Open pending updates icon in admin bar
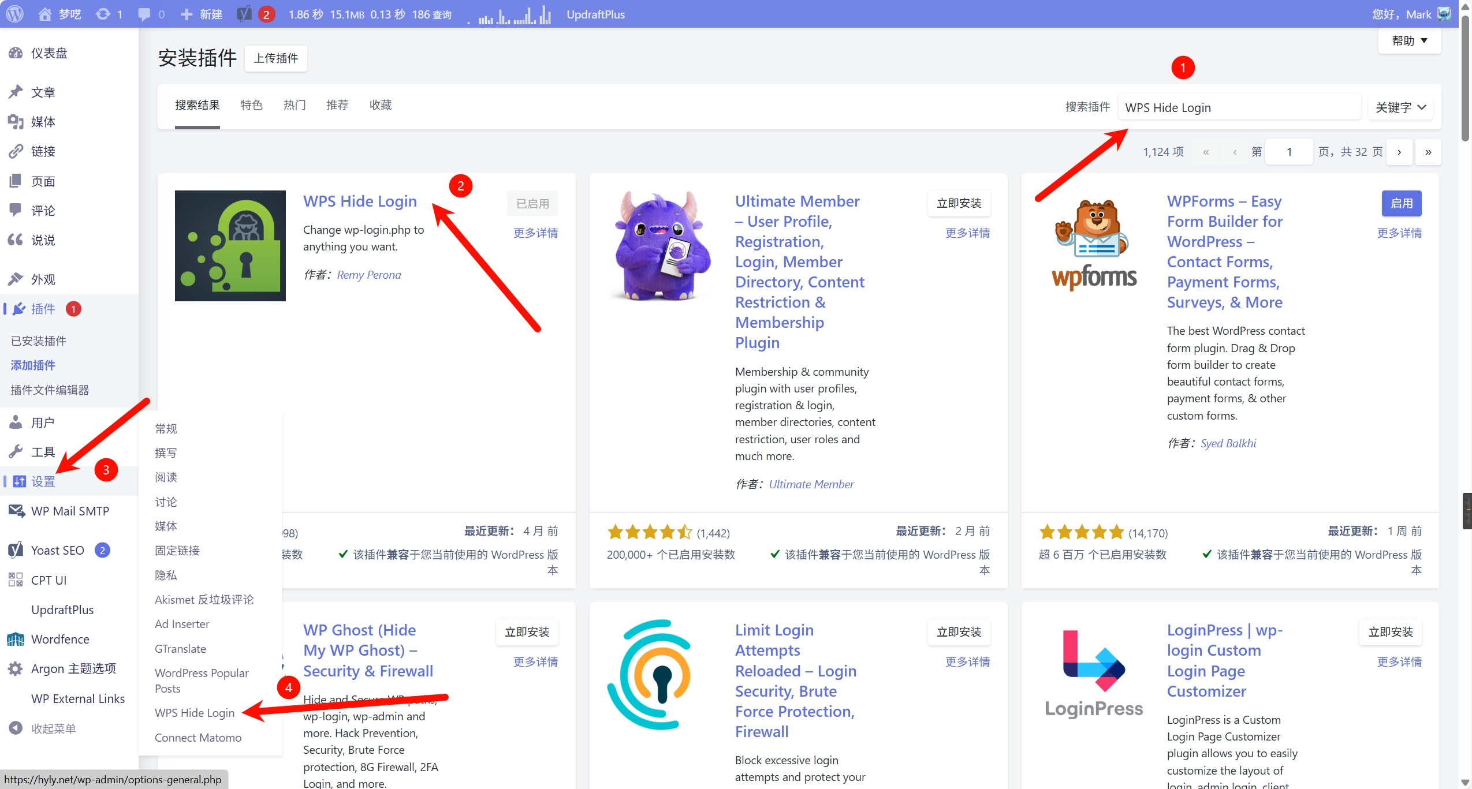The height and width of the screenshot is (789, 1472). pyautogui.click(x=103, y=14)
